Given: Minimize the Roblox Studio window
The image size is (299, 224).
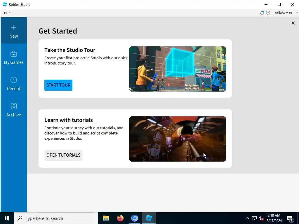Looking at the screenshot, I should 266,4.
